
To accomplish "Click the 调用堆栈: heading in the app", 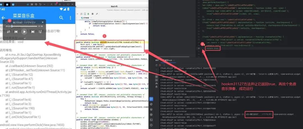I will [x=6, y=50].
